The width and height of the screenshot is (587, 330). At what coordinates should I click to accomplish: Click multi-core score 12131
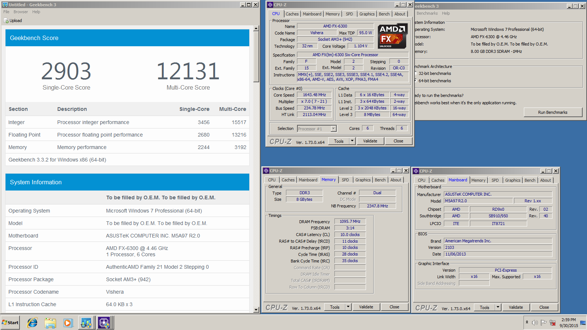188,71
